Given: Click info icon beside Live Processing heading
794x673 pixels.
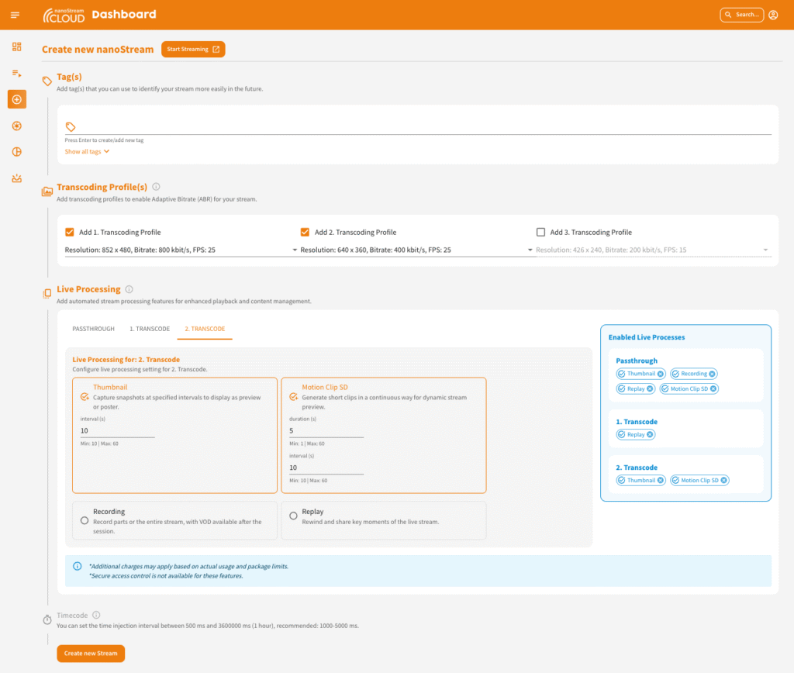Looking at the screenshot, I should (x=129, y=289).
